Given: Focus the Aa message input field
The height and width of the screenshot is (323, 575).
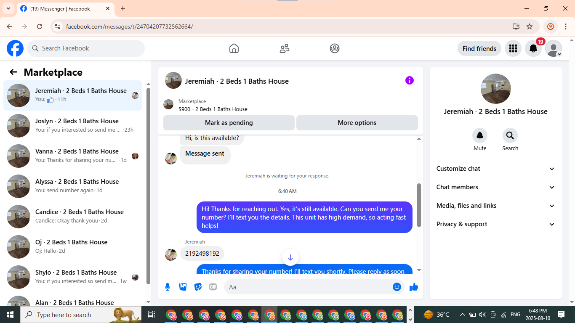Looking at the screenshot, I should click(307, 287).
